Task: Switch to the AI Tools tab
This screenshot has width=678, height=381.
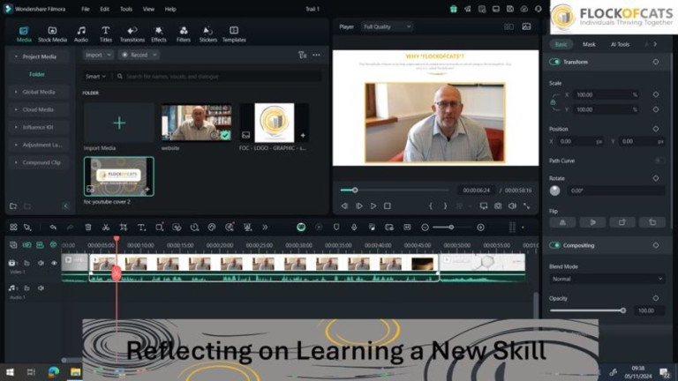Action: coord(620,44)
